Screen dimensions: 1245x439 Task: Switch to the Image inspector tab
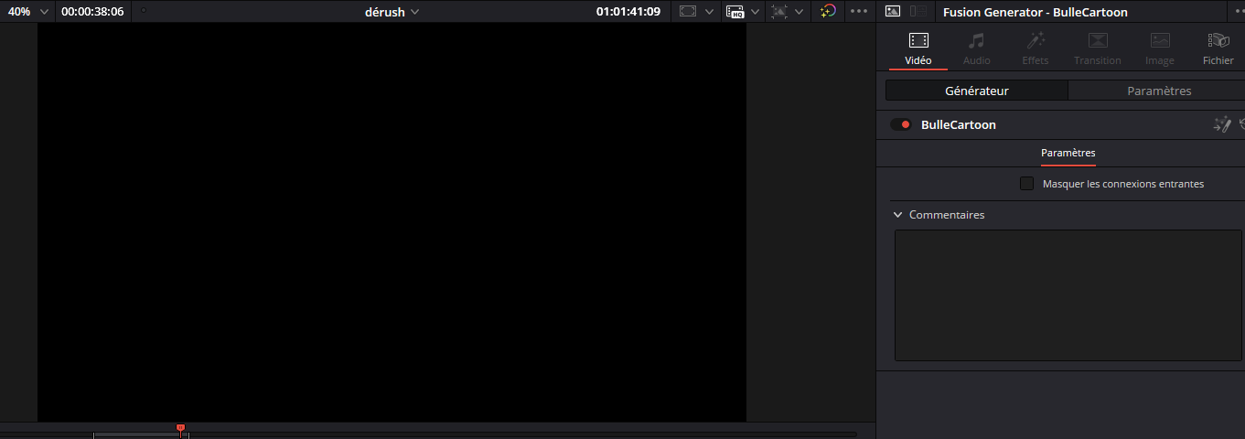(x=1160, y=49)
